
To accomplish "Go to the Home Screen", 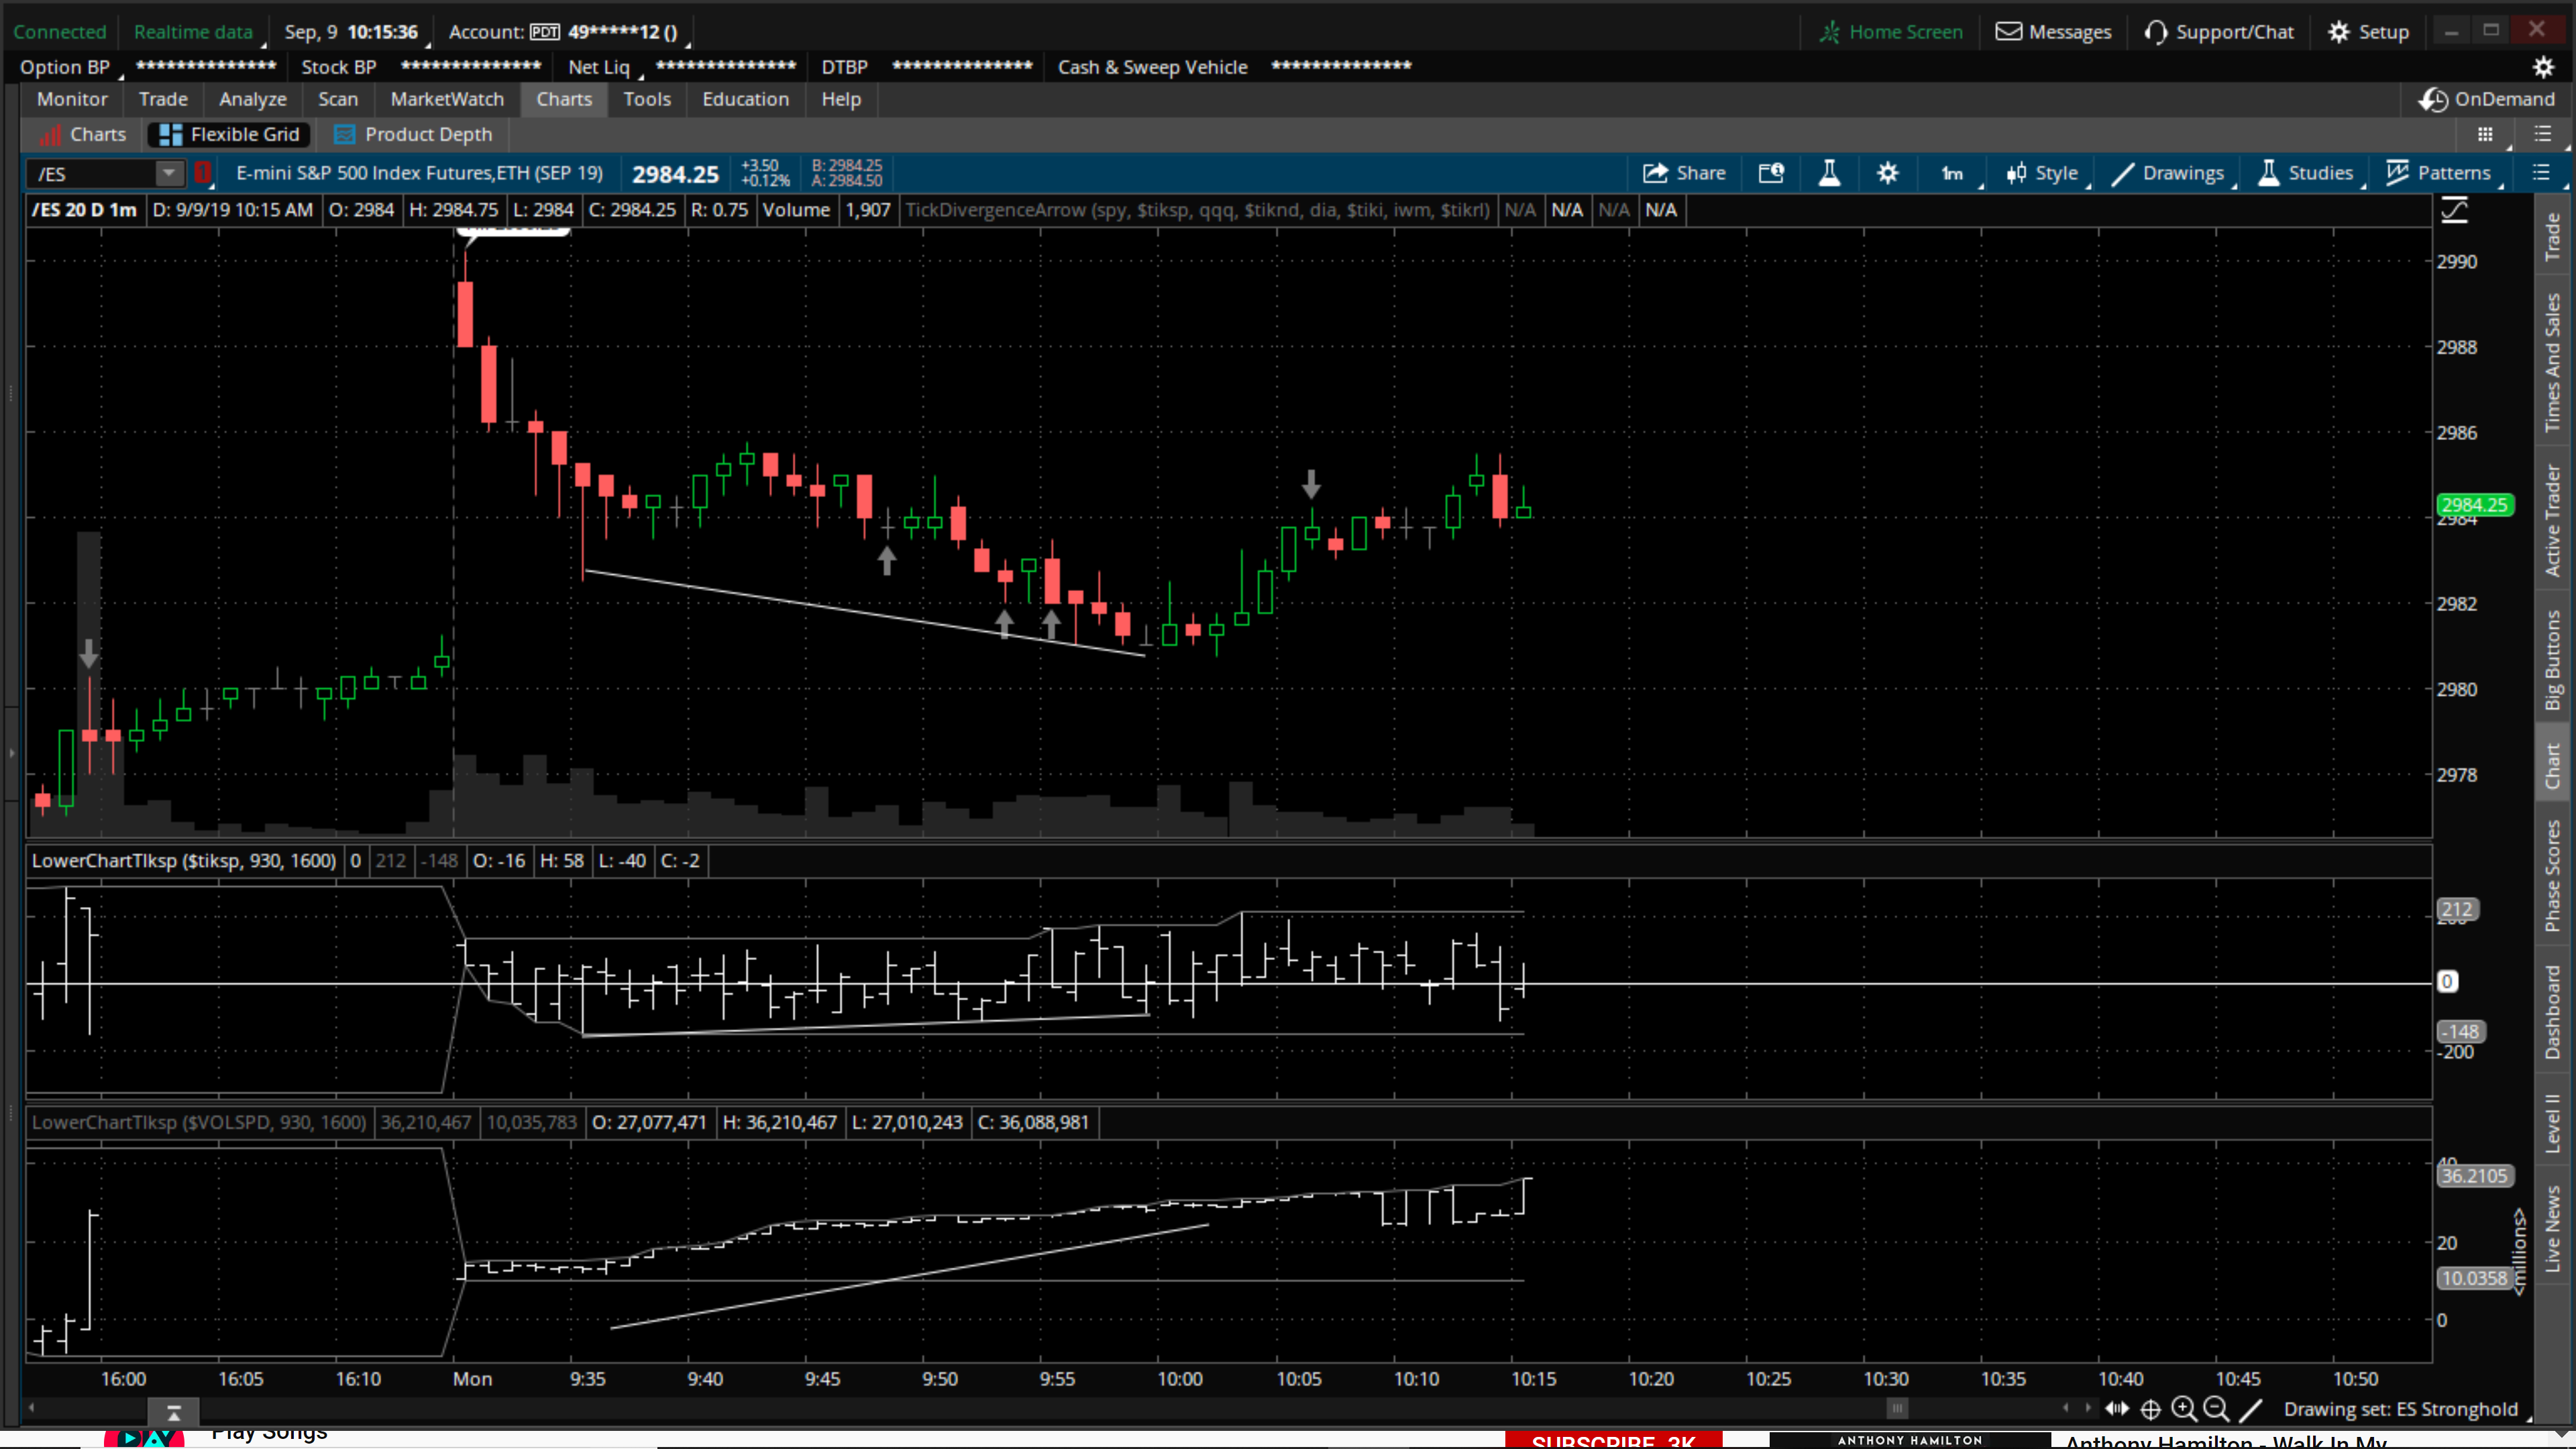I will pyautogui.click(x=1891, y=32).
